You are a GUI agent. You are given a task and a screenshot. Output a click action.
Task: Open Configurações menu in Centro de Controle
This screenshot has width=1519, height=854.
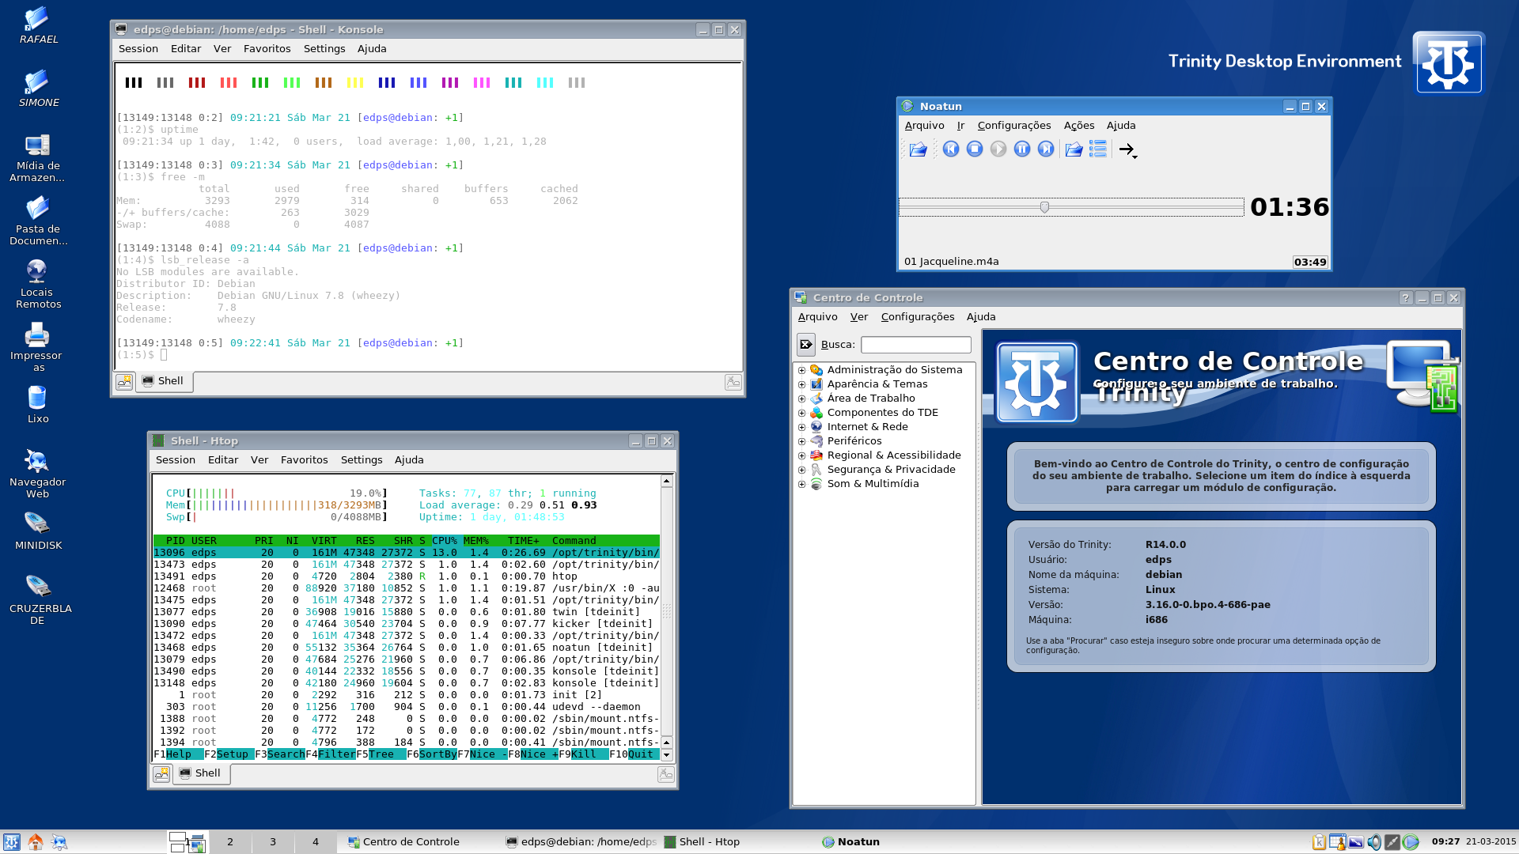click(918, 317)
